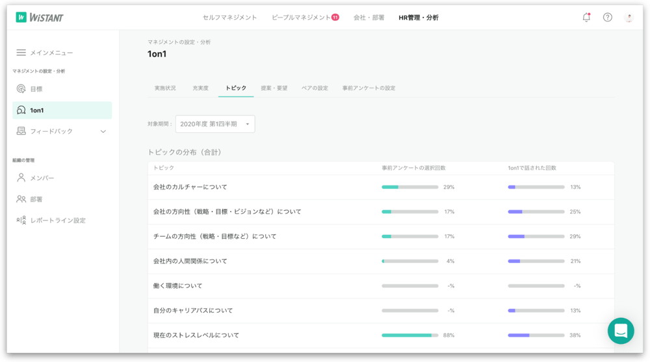Go to セルフマネジメント section

click(x=229, y=18)
